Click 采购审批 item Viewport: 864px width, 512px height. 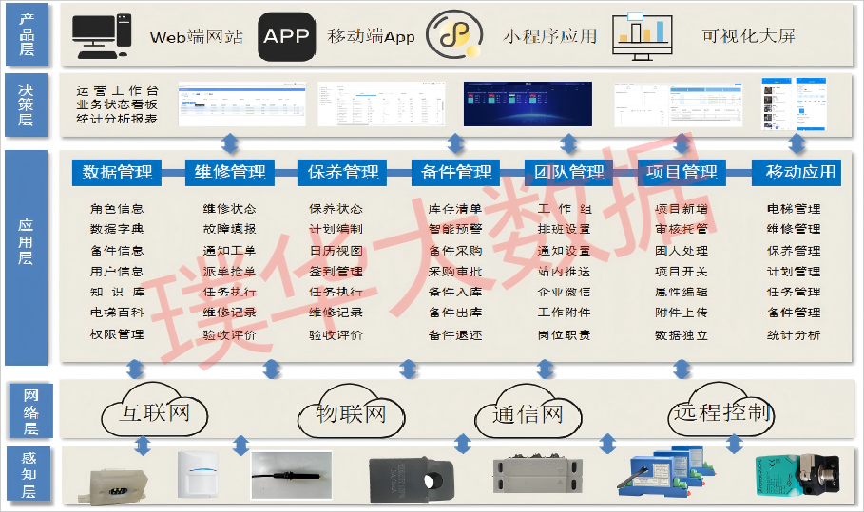tap(455, 272)
